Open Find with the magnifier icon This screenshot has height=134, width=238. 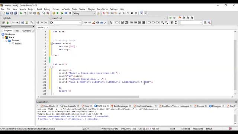click(x=44, y=13)
